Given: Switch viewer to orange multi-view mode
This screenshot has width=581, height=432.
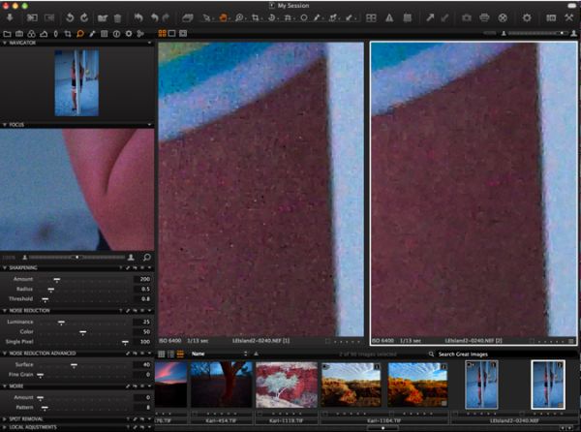Looking at the screenshot, I should 163,33.
